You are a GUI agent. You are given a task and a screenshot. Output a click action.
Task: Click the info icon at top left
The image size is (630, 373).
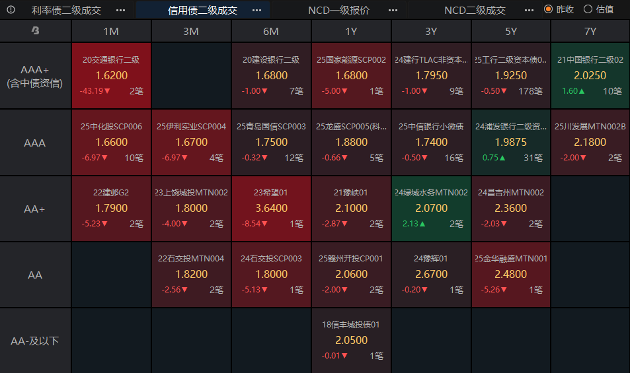(11, 10)
